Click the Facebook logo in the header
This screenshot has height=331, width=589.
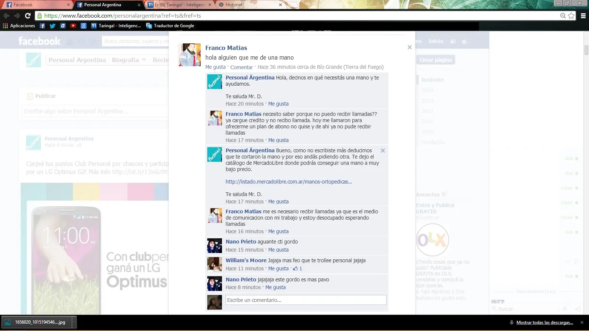pyautogui.click(x=39, y=41)
